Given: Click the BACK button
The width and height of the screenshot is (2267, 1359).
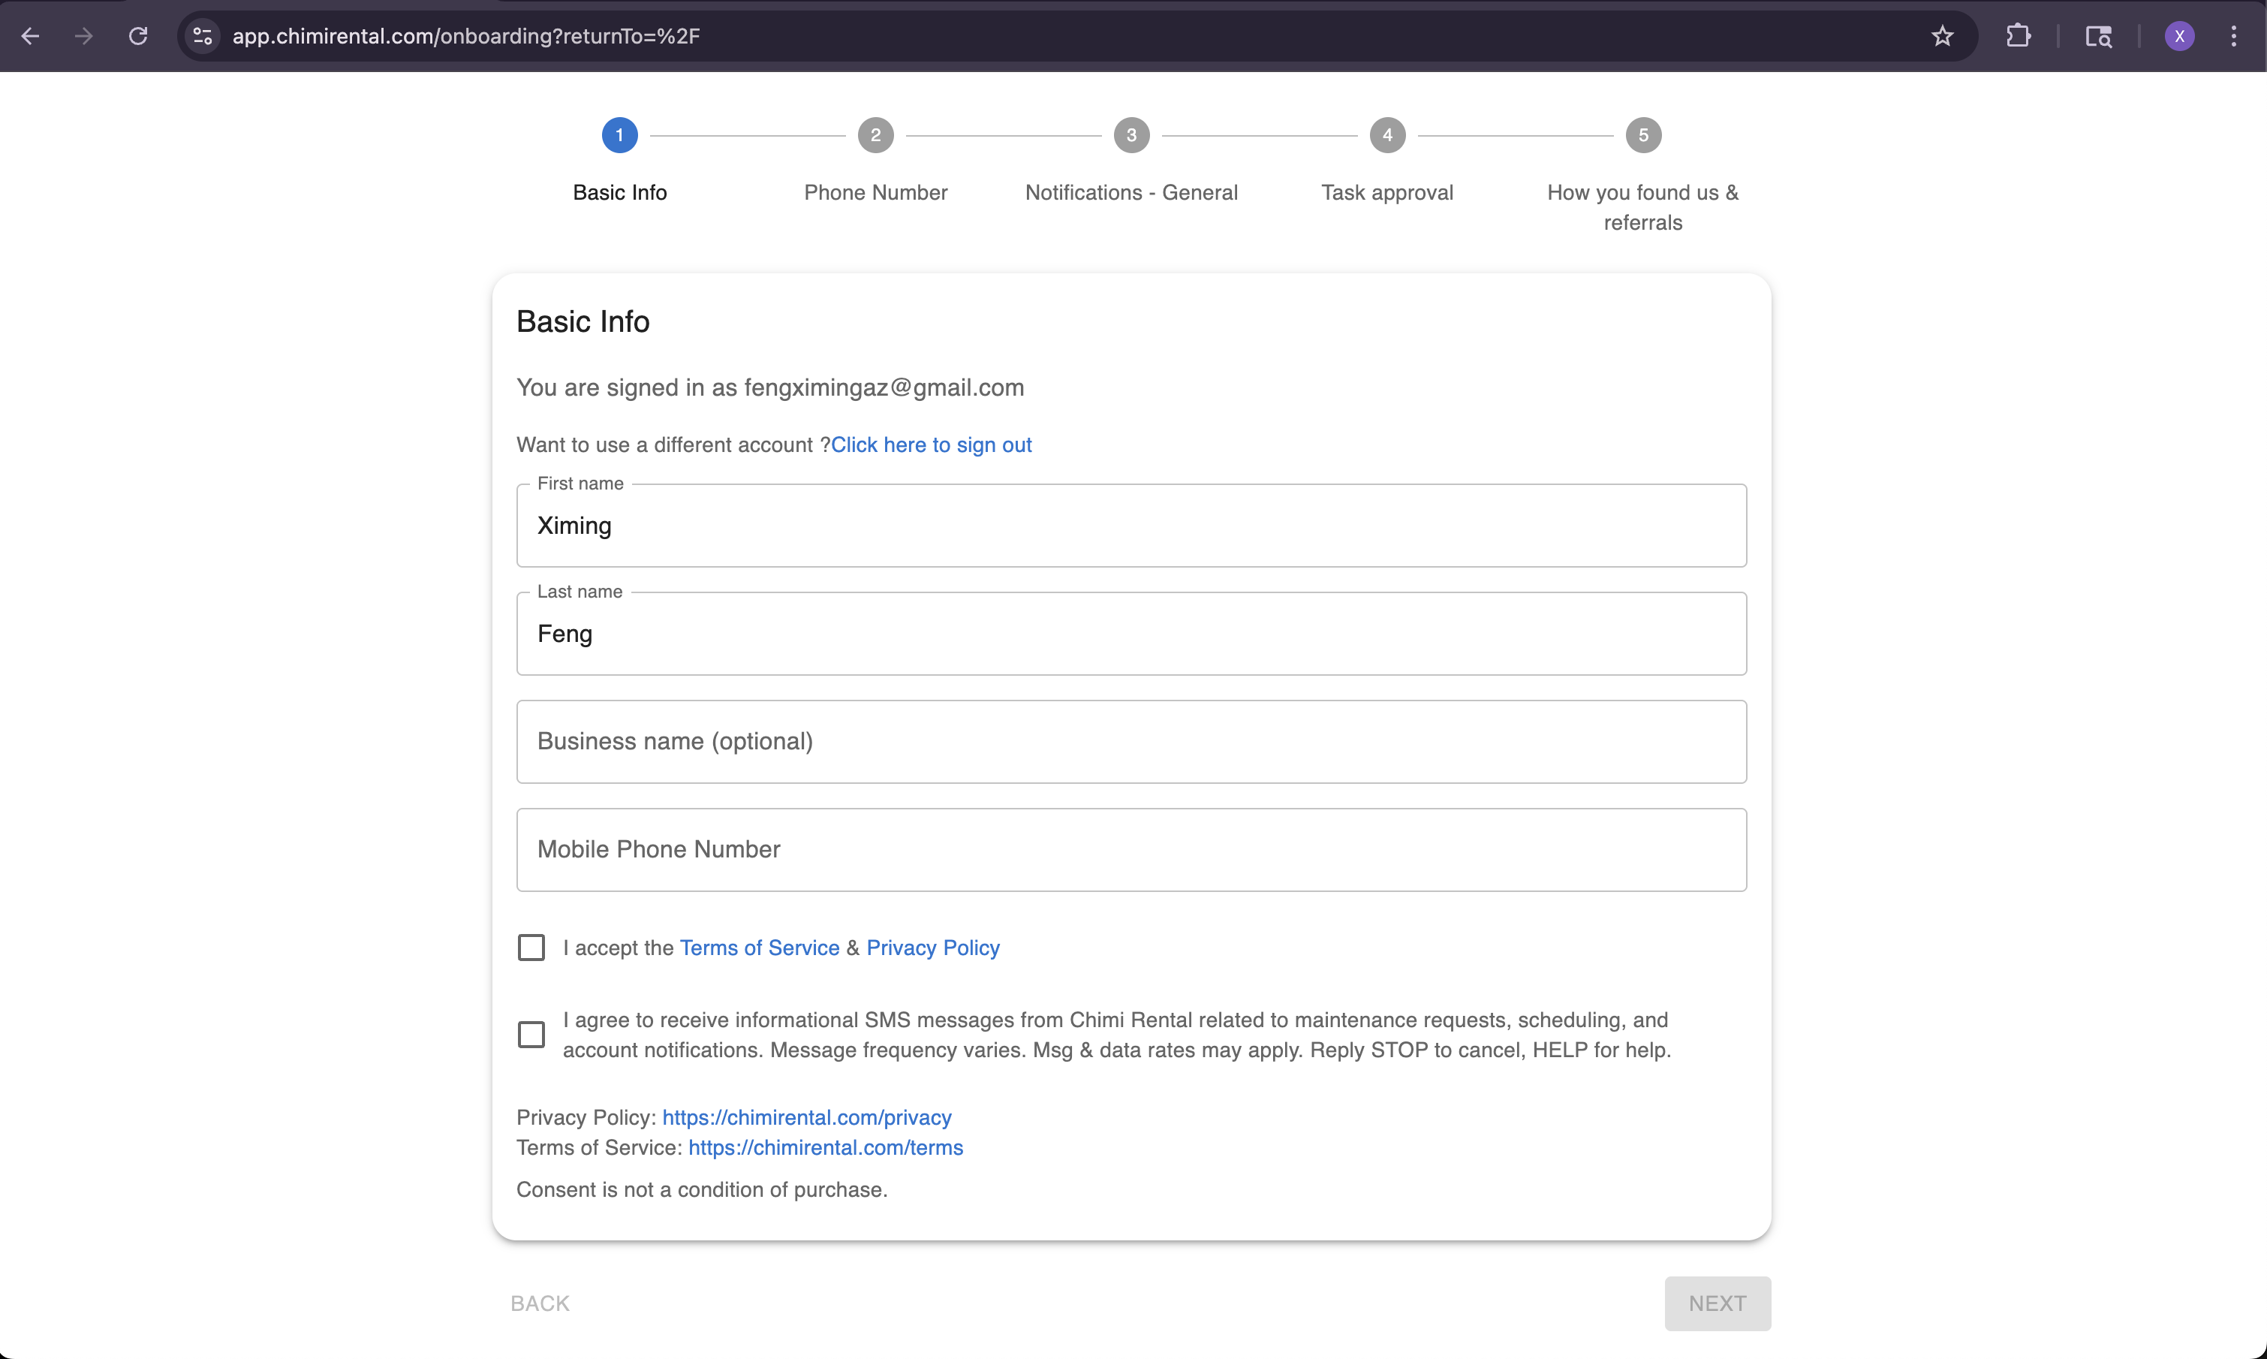Looking at the screenshot, I should (540, 1302).
